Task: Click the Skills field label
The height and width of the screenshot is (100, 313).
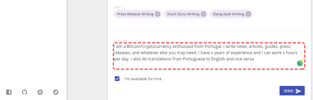Action: click(118, 7)
